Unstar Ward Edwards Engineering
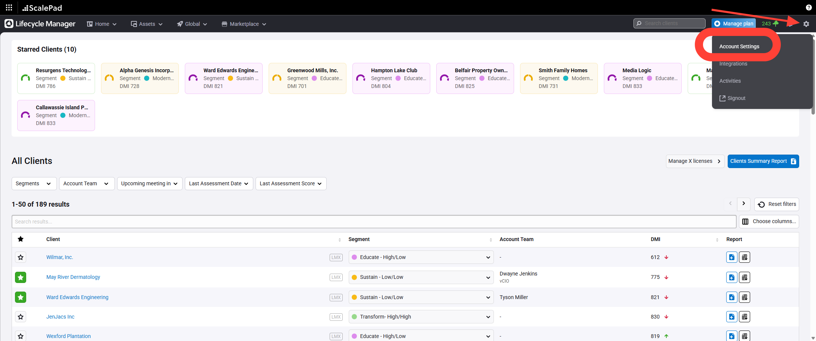 (21, 297)
